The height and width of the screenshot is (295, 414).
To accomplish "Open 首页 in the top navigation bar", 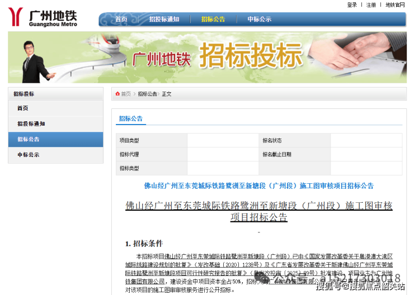I will (x=121, y=19).
